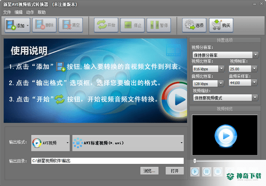The image size is (266, 186).
Task: Click the preview stop control button
Action: point(218,171)
